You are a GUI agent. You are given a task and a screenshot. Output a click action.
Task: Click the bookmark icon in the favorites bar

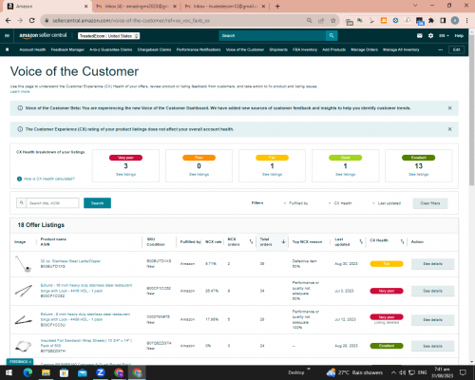[8, 49]
